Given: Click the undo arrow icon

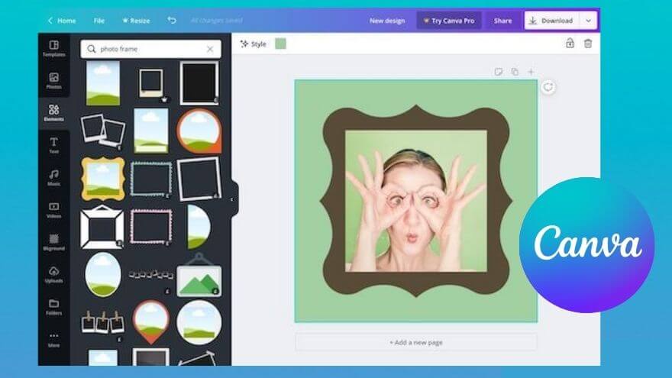Looking at the screenshot, I should coord(172,21).
